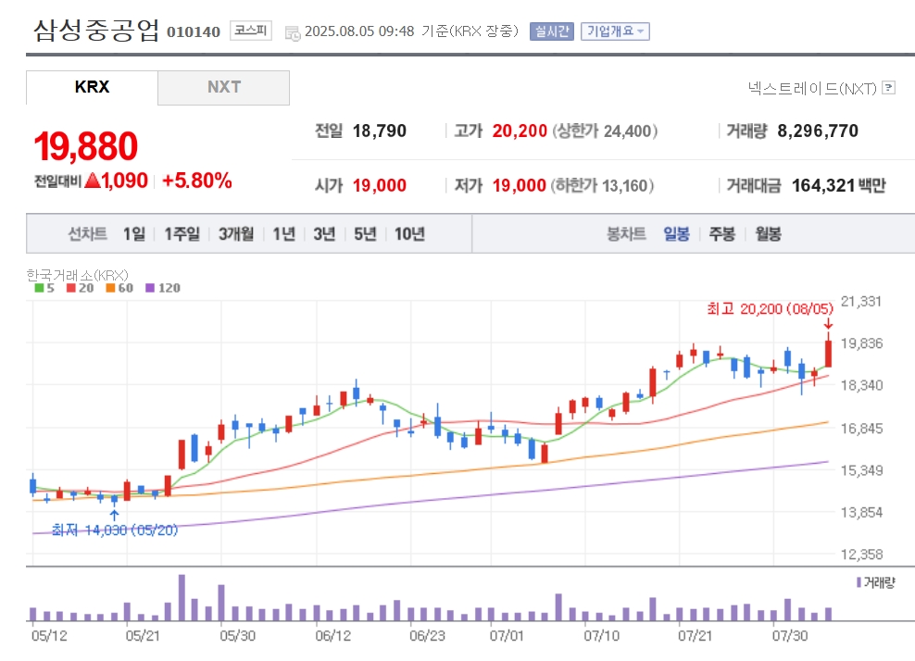Click the 코스피 market badge
The image size is (915, 661).
pyautogui.click(x=251, y=31)
